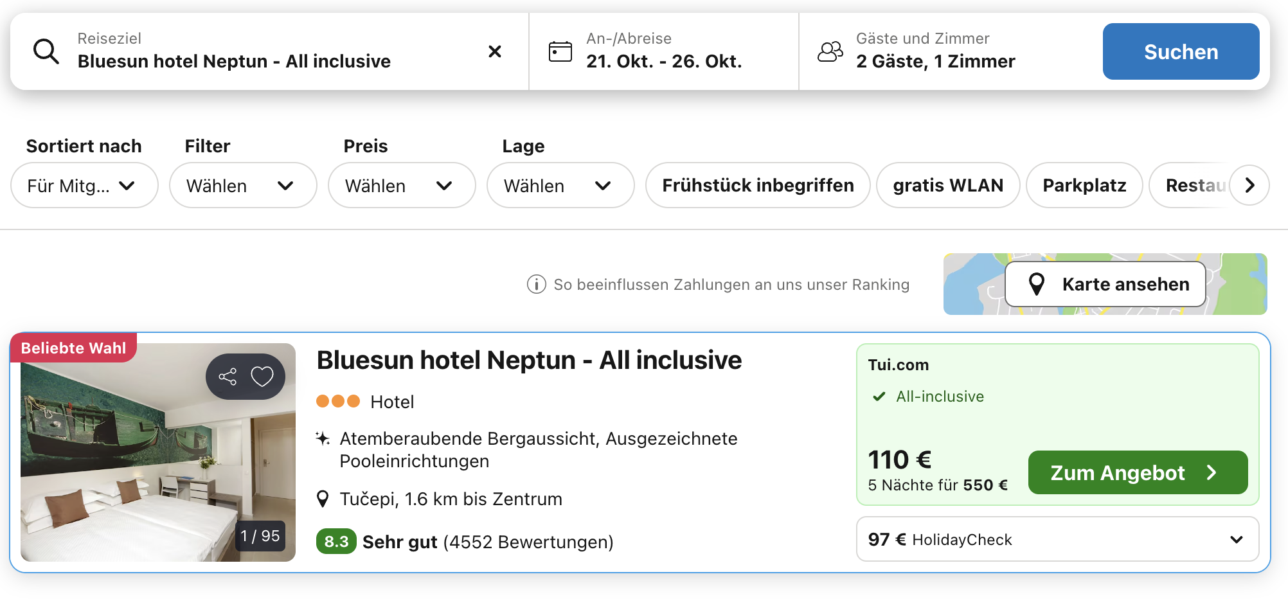1288x599 pixels.
Task: Save hotel to favorites with heart
Action: (x=262, y=377)
